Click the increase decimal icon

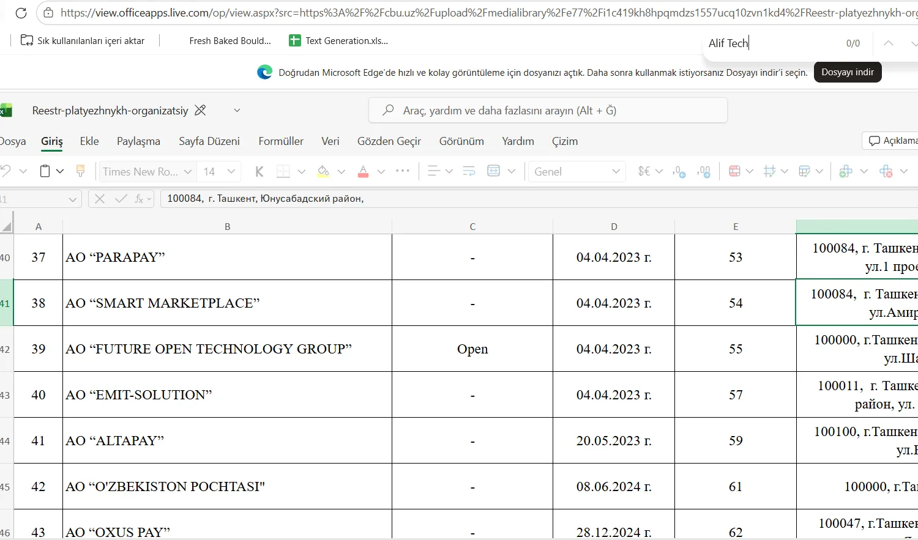coord(679,172)
